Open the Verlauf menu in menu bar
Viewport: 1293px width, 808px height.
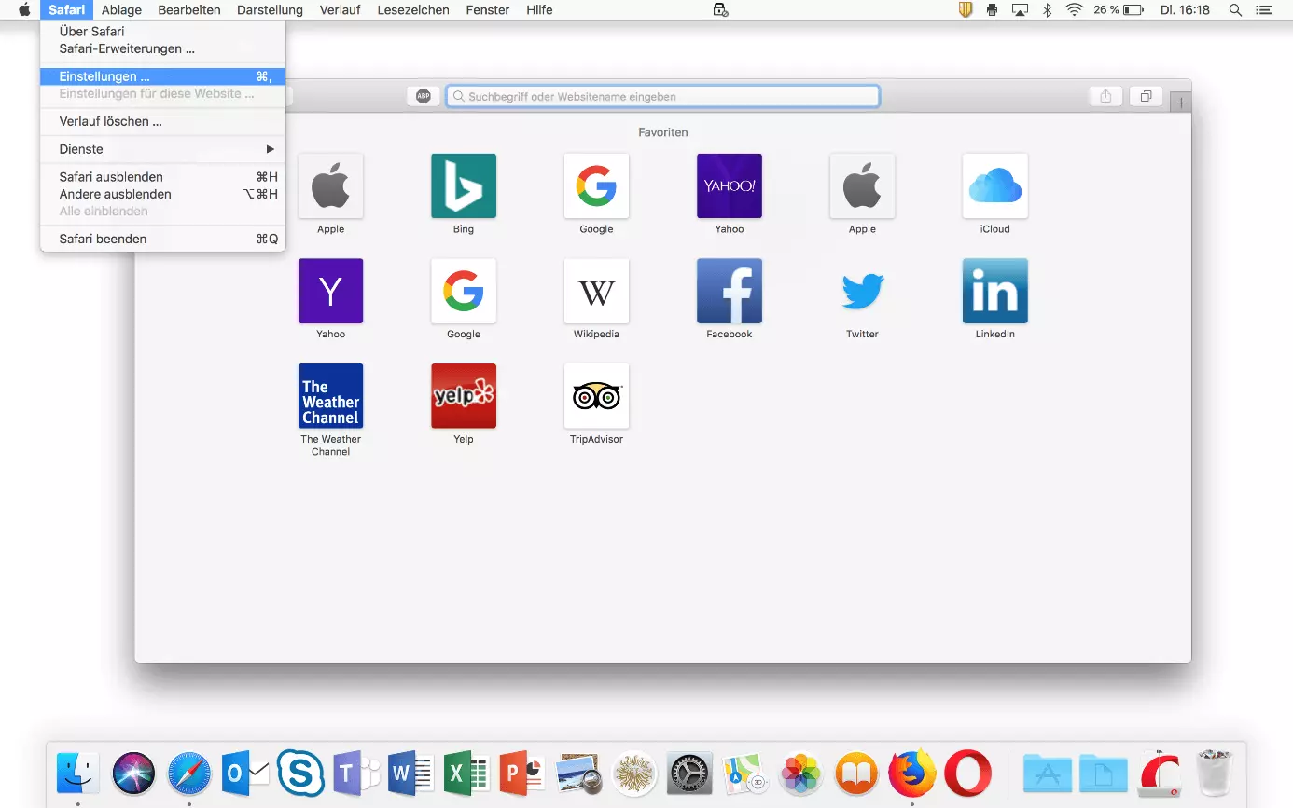(340, 10)
